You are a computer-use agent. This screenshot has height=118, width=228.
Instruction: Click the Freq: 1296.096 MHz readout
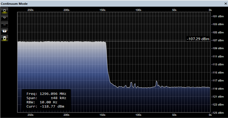pos(46,94)
